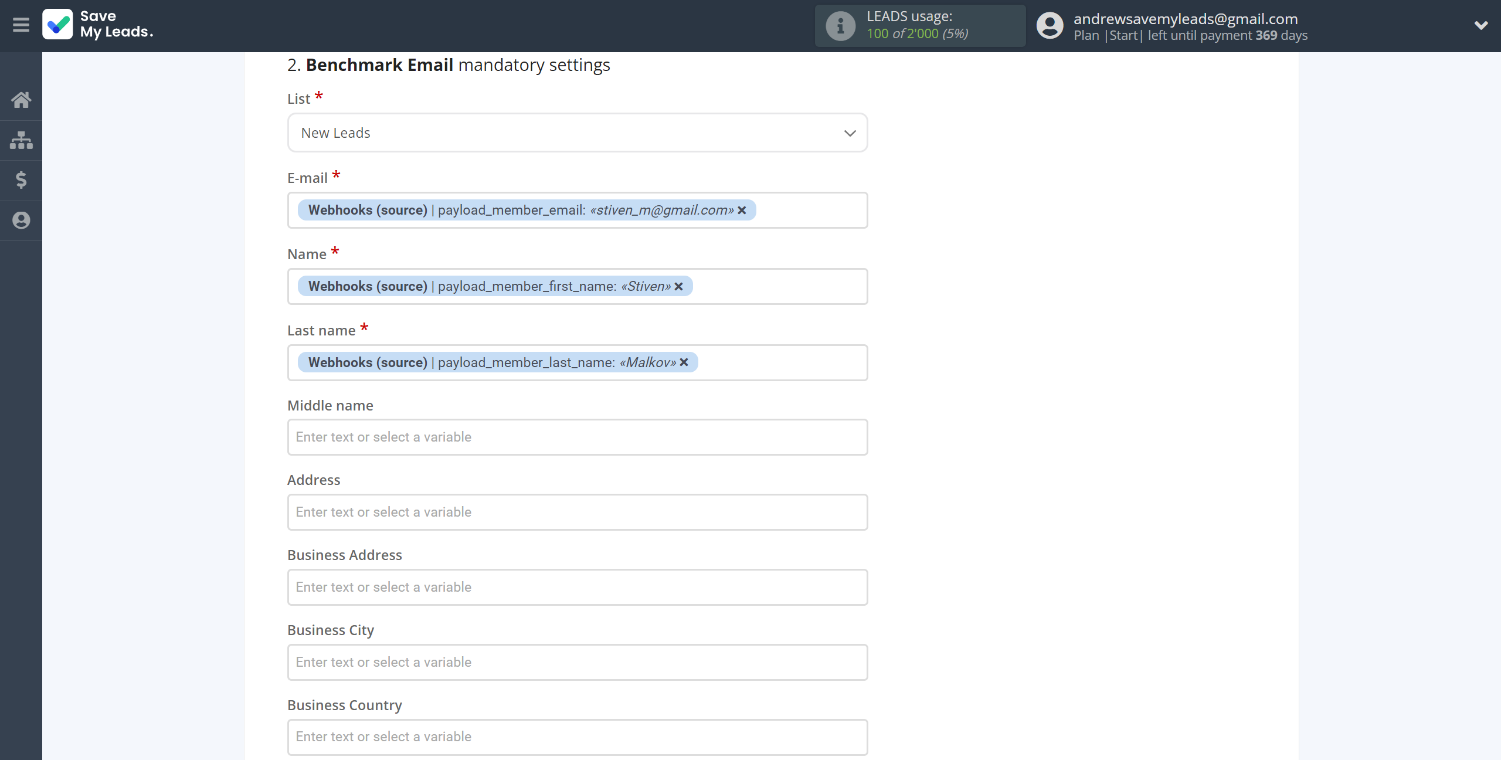Open connections sitemap icon in sidebar
Image resolution: width=1501 pixels, height=760 pixels.
click(21, 140)
